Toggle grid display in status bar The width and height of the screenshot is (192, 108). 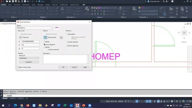(x=125, y=101)
